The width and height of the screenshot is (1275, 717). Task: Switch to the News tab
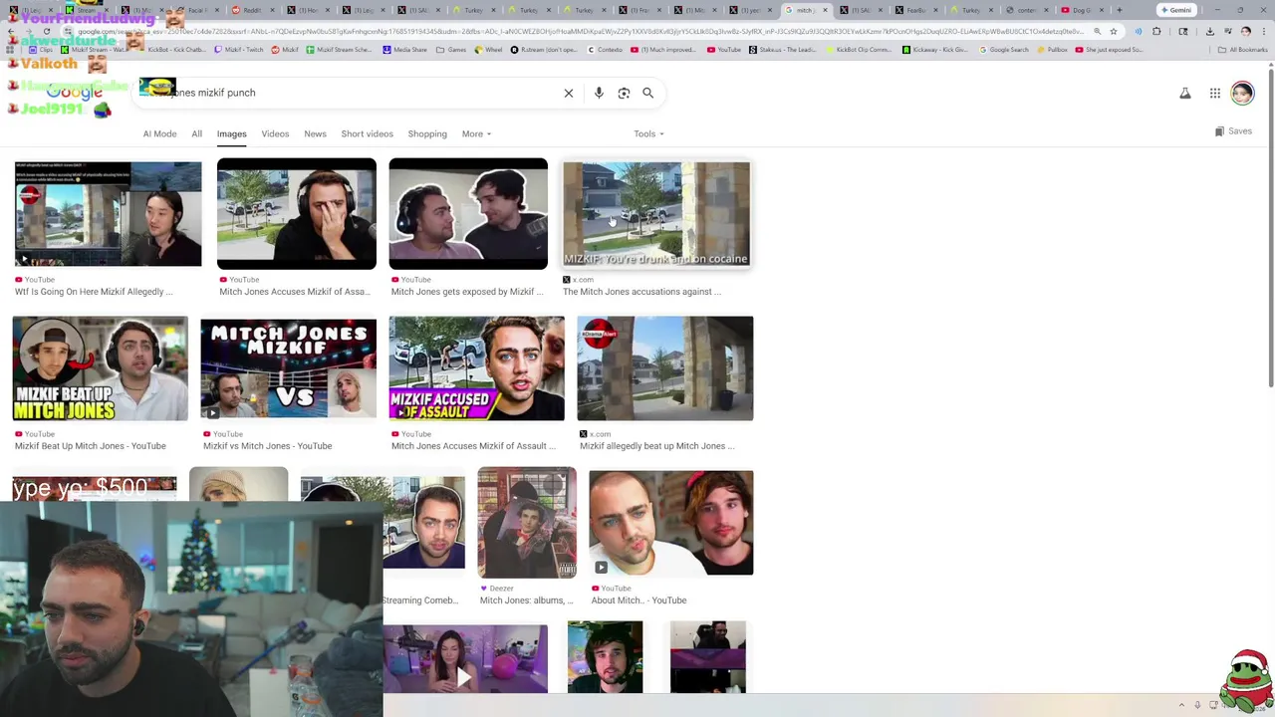point(315,133)
